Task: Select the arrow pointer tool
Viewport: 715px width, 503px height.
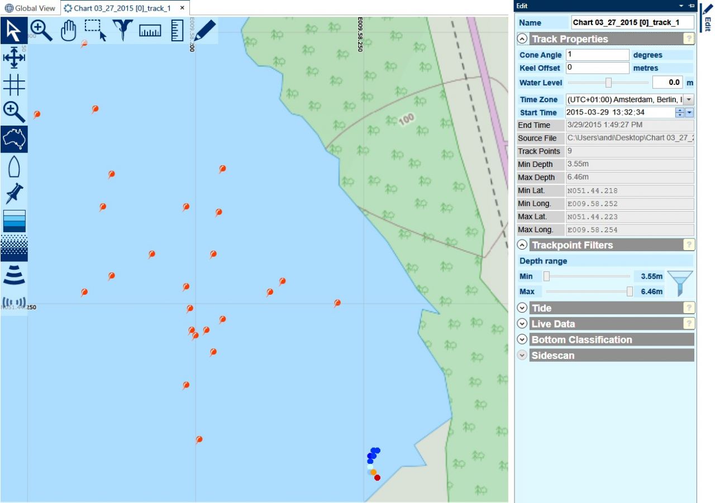Action: (x=14, y=30)
